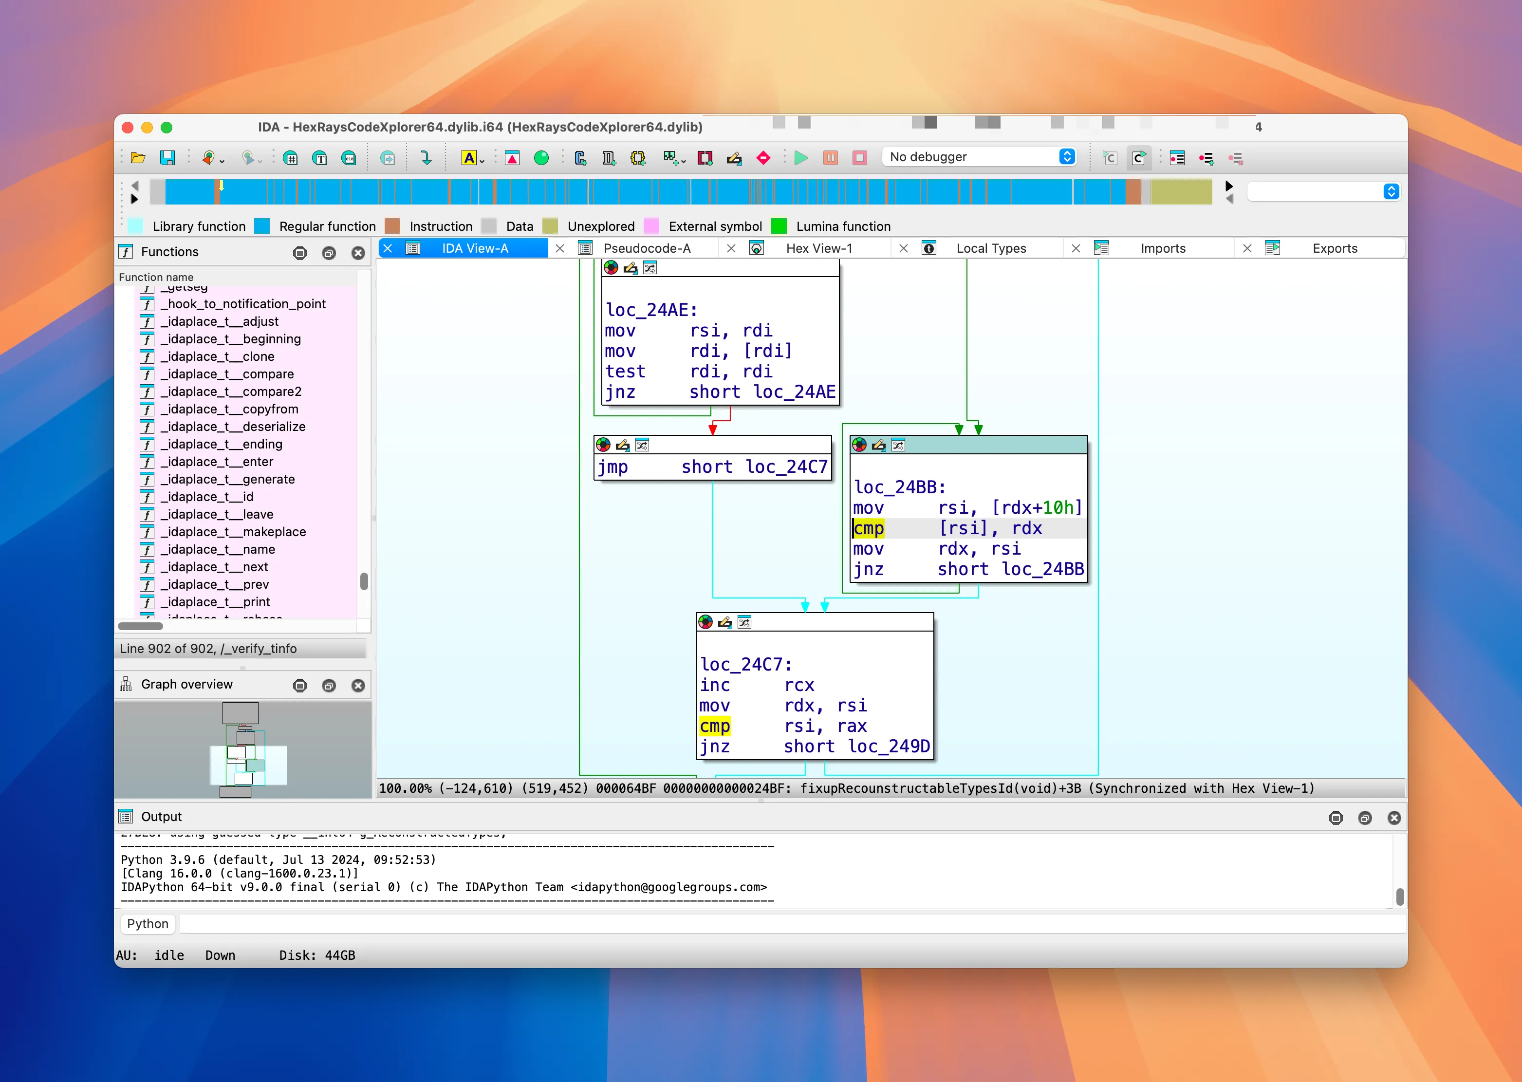Click the Functions list scrollbar
The image size is (1522, 1082).
(x=364, y=581)
